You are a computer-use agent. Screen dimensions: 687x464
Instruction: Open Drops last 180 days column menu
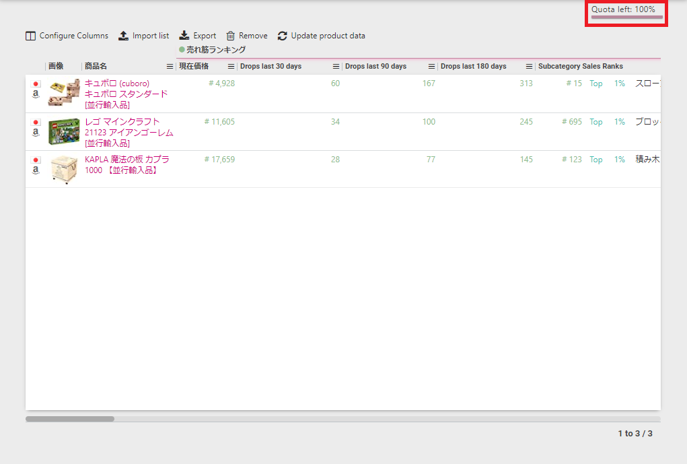[x=530, y=66]
